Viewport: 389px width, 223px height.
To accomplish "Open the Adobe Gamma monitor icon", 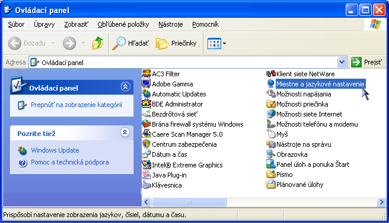I will 146,83.
